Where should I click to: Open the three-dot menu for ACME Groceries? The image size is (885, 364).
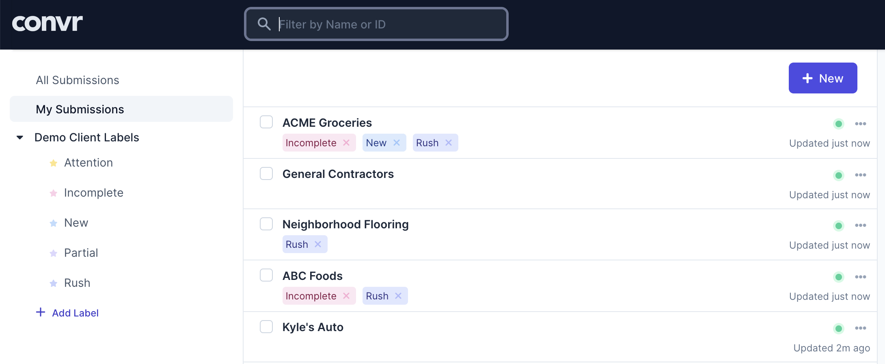[x=861, y=123]
